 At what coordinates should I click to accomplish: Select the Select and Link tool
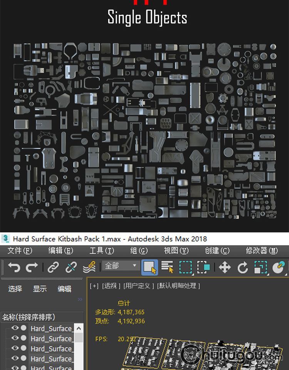(53, 267)
